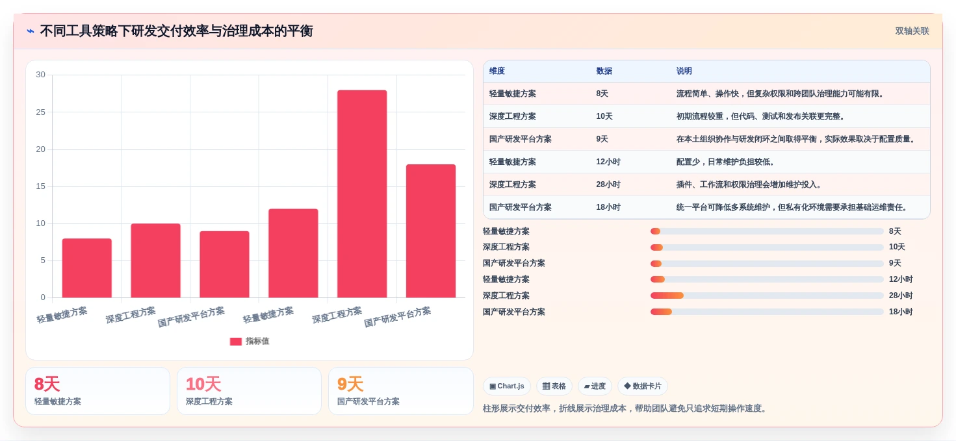The image size is (956, 441).
Task: Click the description 配置少，日常维护负担较低。
Action: 726,162
